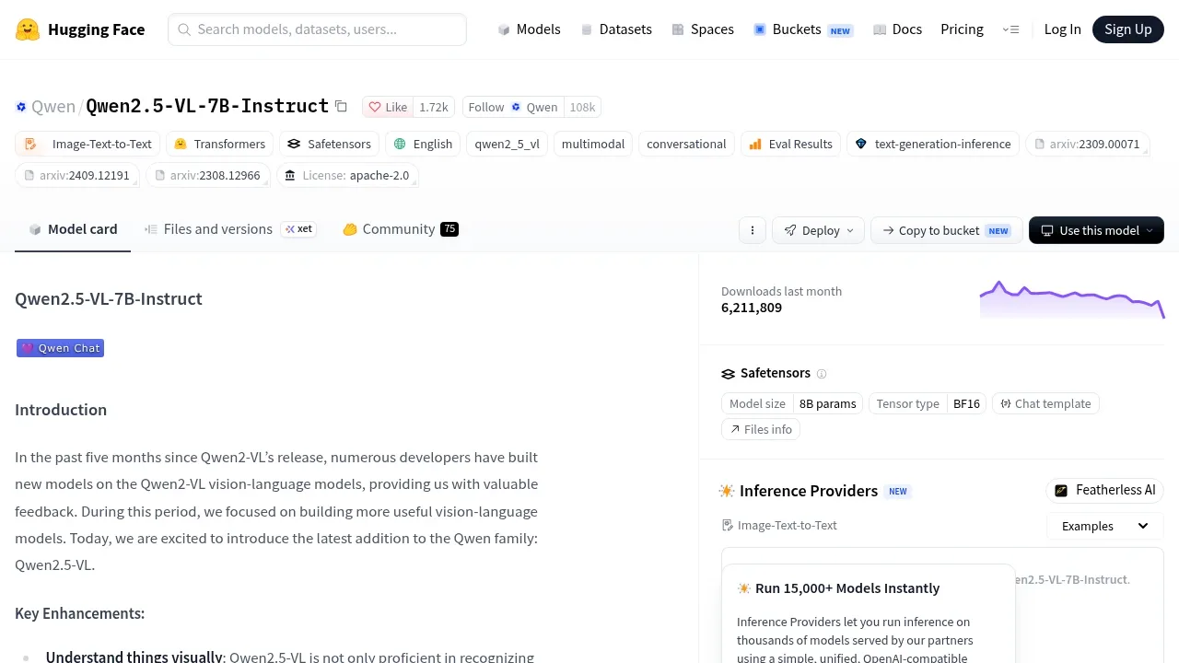Open Files info link
This screenshot has width=1179, height=663.
tap(761, 429)
